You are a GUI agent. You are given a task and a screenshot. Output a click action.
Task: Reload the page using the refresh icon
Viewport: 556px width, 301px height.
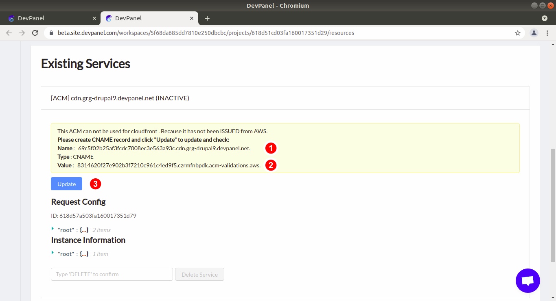click(35, 33)
